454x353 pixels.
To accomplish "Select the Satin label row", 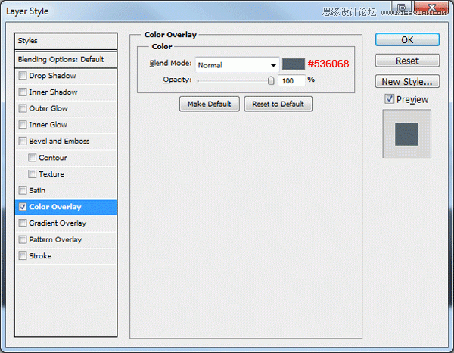I will click(66, 190).
